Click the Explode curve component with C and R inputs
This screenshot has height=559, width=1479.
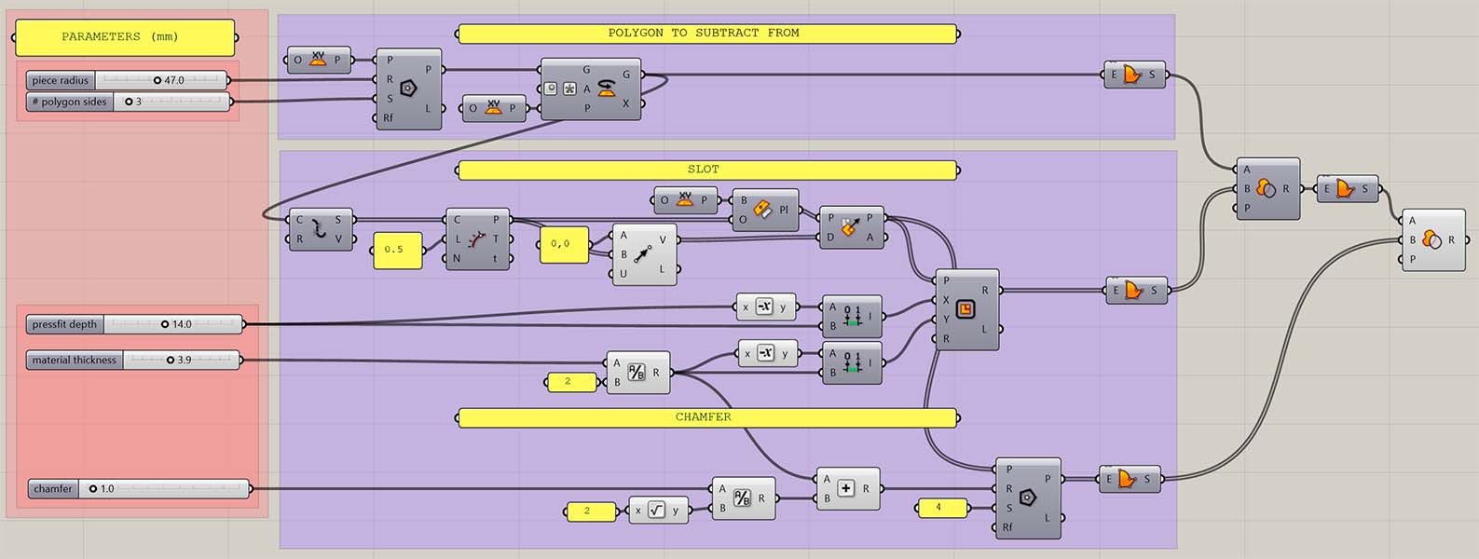pyautogui.click(x=321, y=229)
